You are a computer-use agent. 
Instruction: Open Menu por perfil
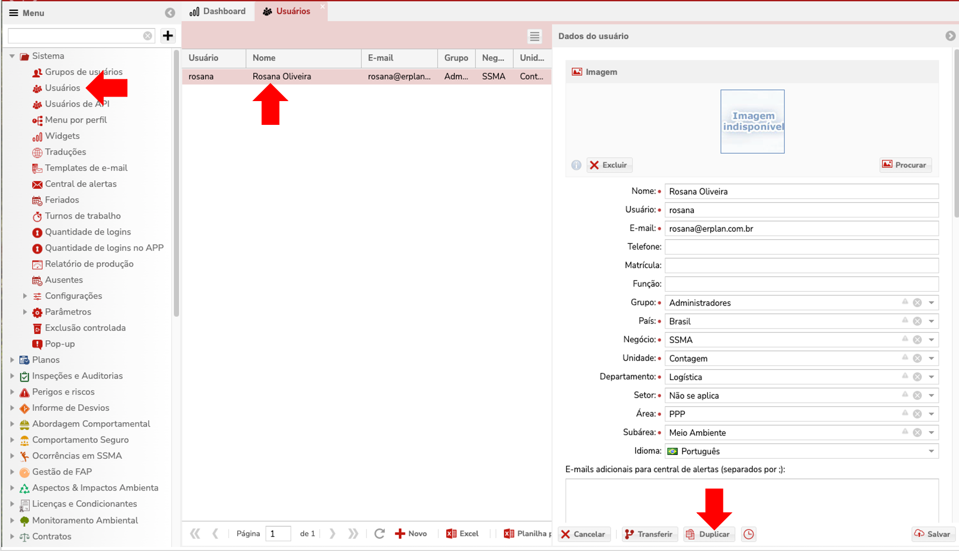coord(75,120)
